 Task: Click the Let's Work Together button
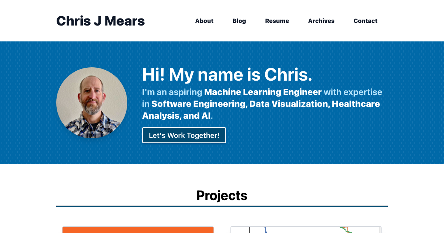click(184, 135)
